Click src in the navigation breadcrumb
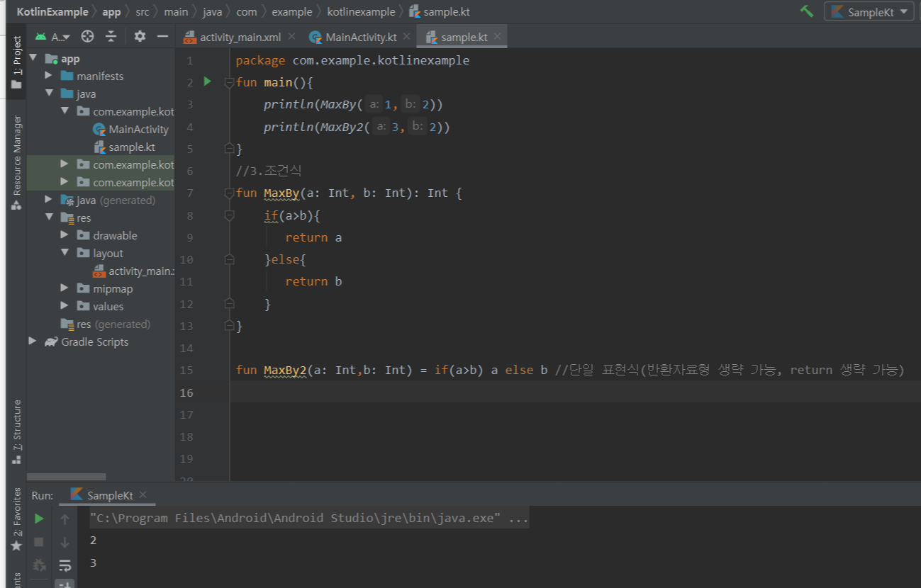The height and width of the screenshot is (588, 921). 142,12
